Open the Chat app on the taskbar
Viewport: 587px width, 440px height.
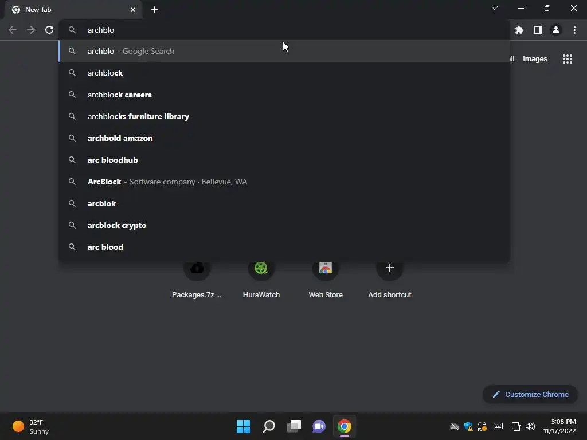319,426
